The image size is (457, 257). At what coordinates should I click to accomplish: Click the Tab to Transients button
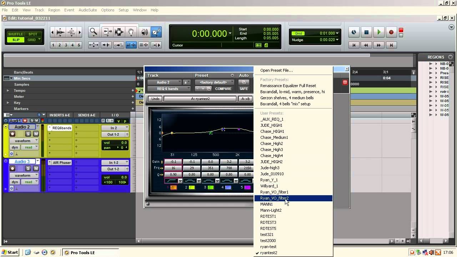click(106, 45)
